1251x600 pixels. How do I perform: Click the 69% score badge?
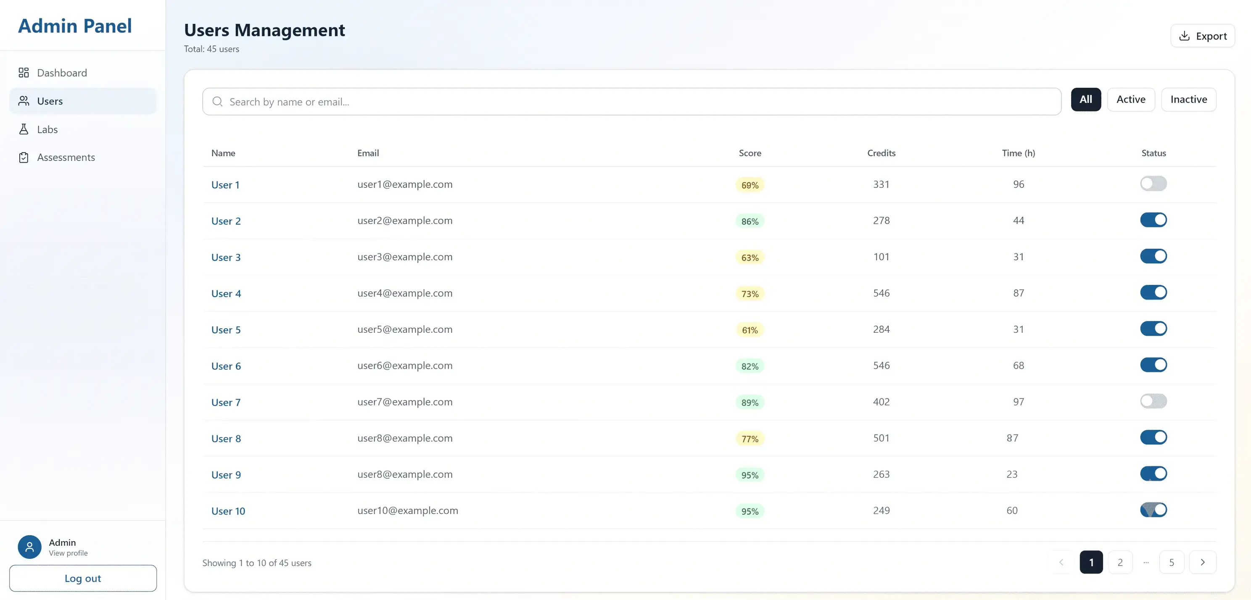coord(750,185)
